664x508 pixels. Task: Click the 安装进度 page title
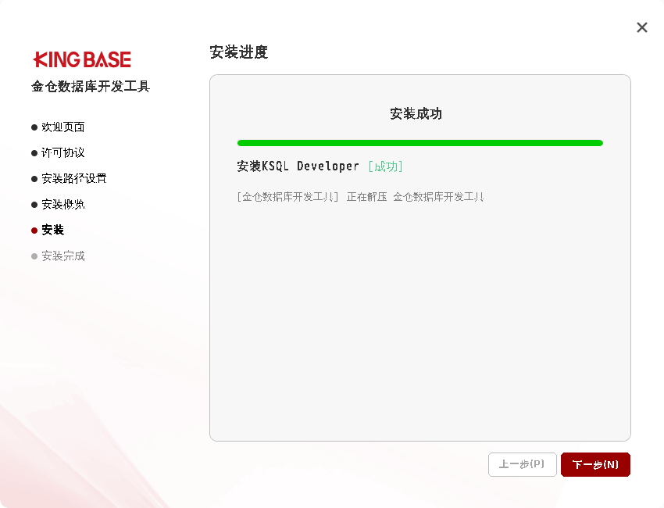pyautogui.click(x=238, y=52)
